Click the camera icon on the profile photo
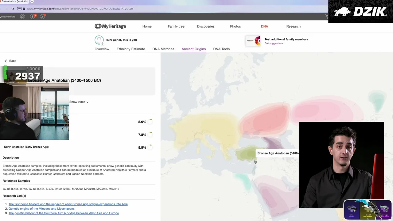Image resolution: width=393 pixels, height=221 pixels. tap(103, 44)
